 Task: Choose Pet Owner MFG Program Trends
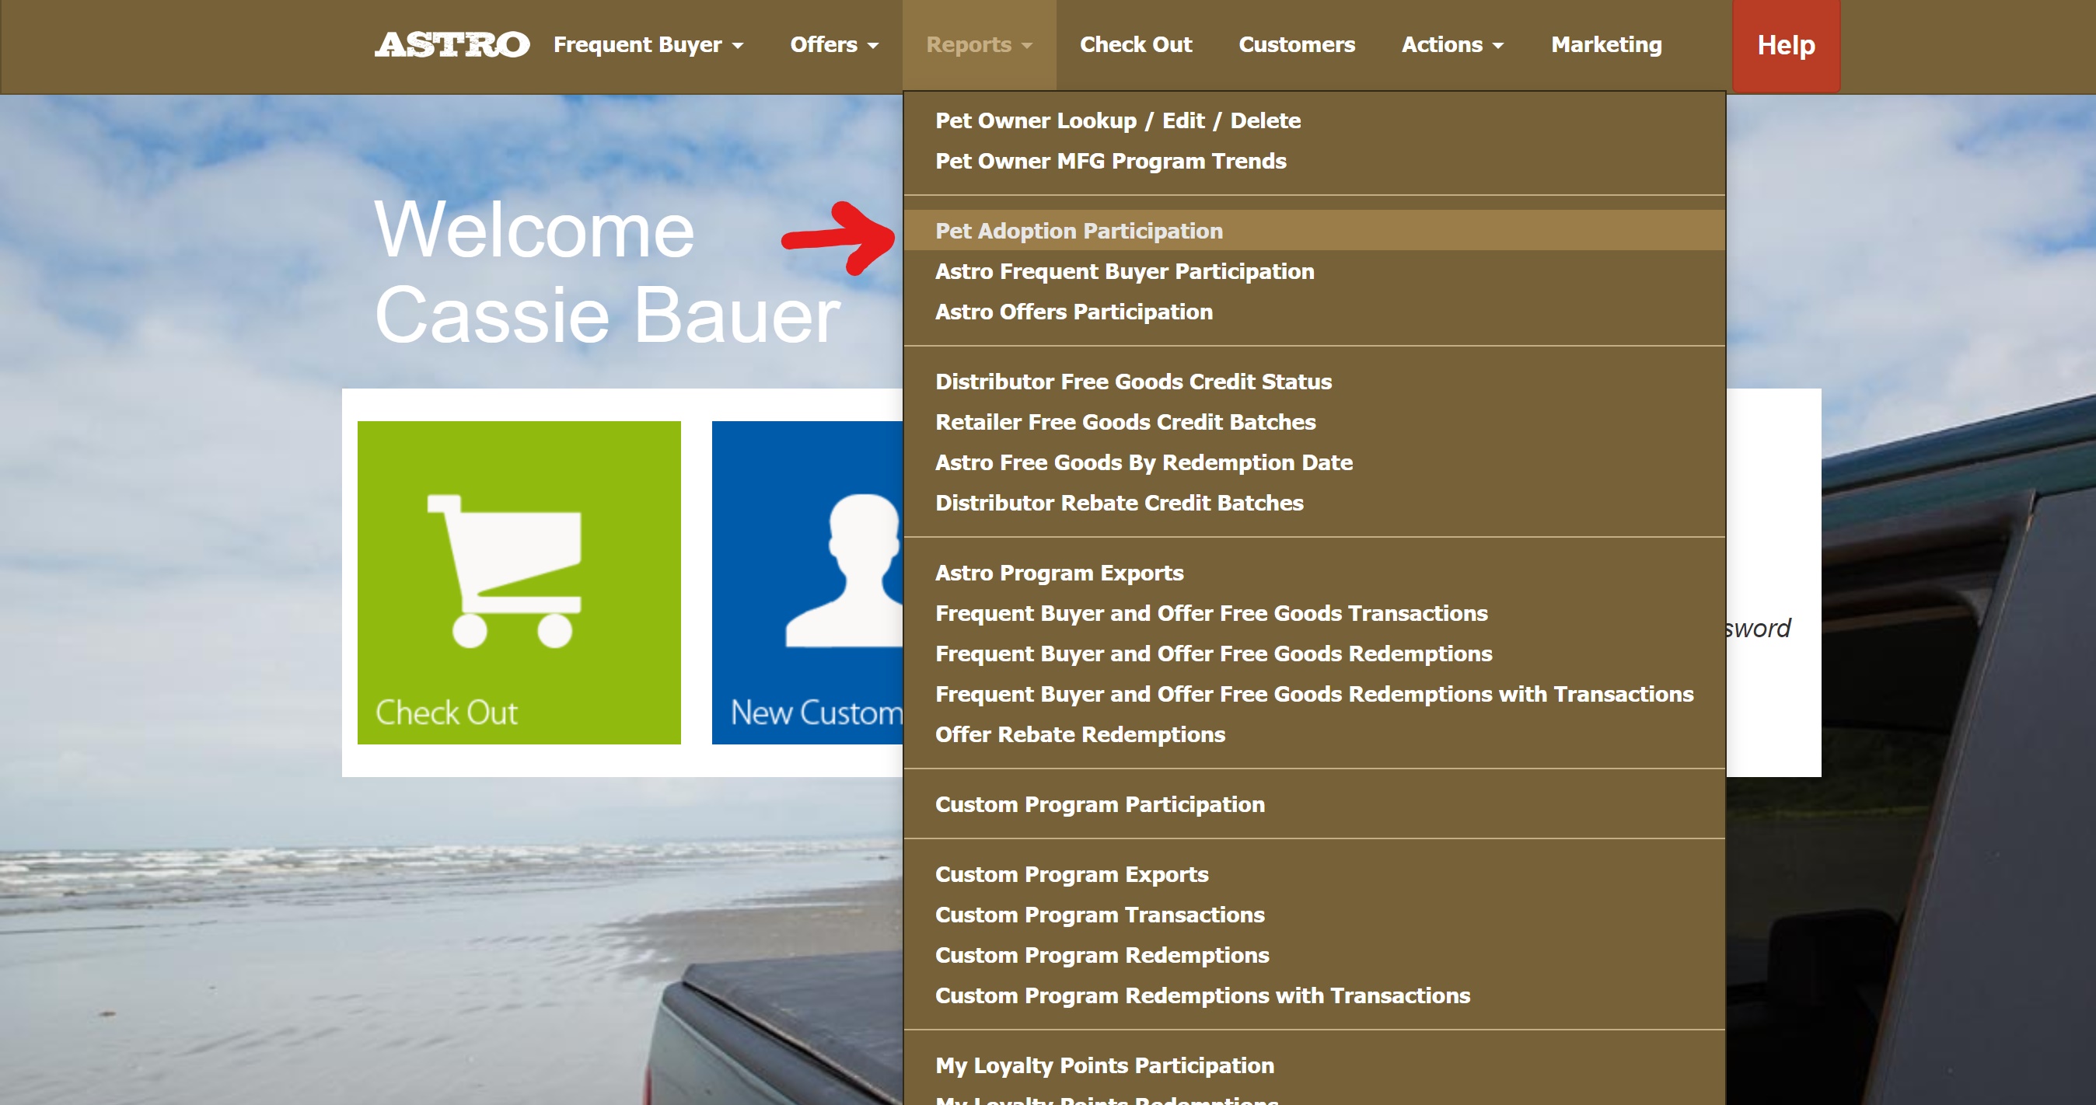click(1110, 161)
